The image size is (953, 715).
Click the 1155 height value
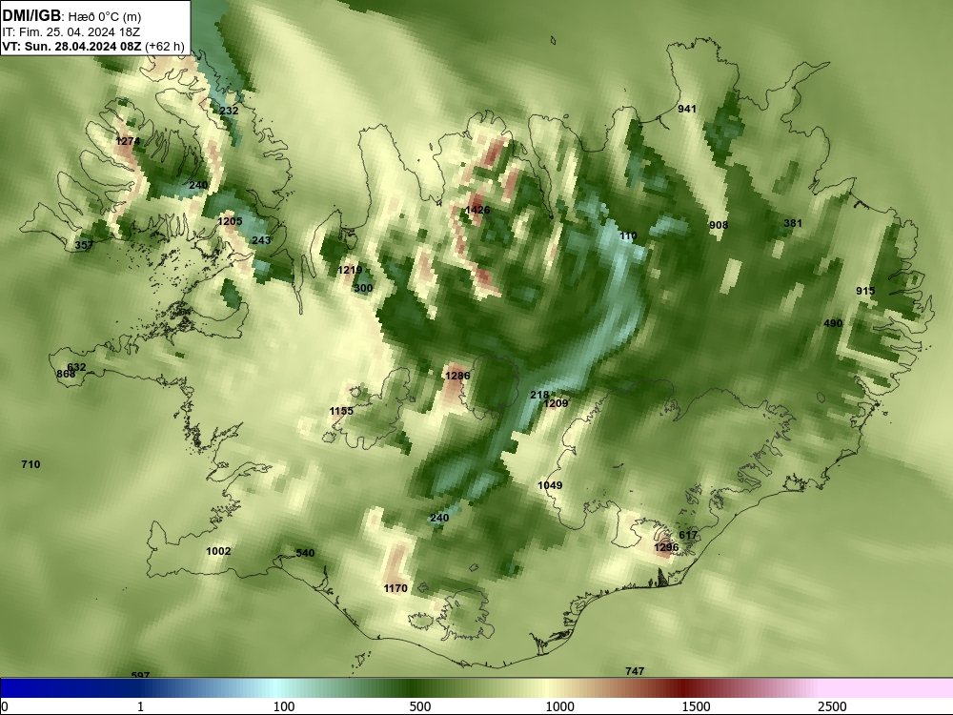pos(341,411)
